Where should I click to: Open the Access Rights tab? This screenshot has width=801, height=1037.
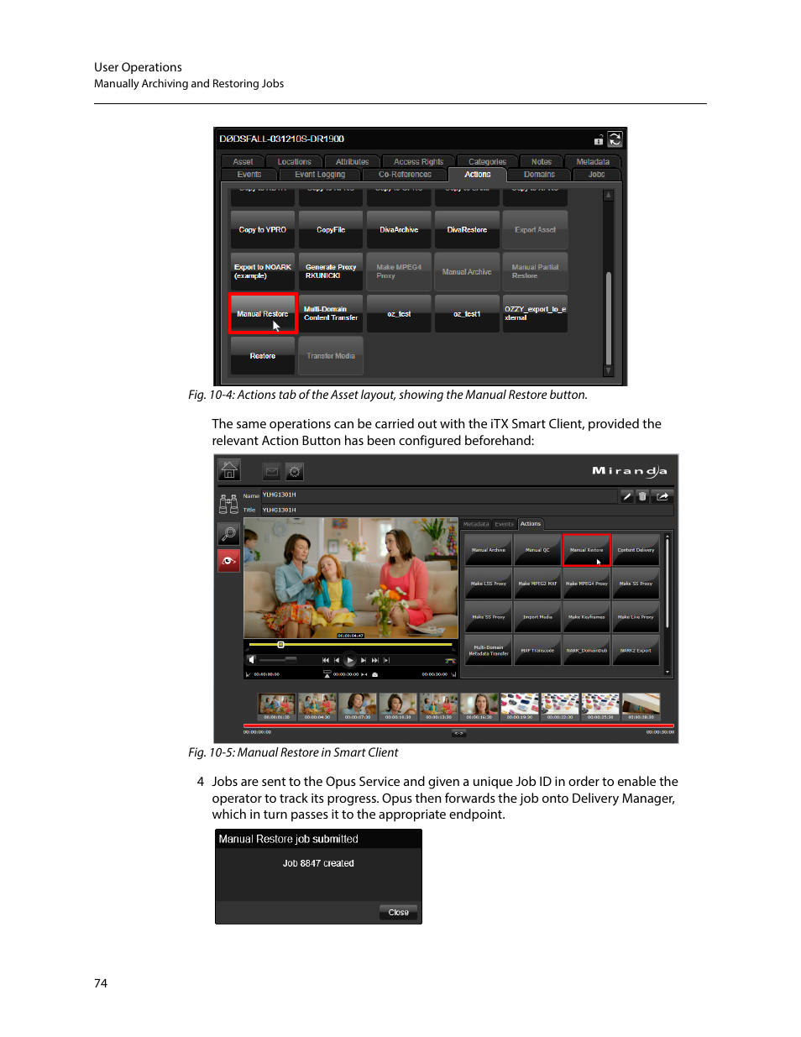tap(418, 161)
